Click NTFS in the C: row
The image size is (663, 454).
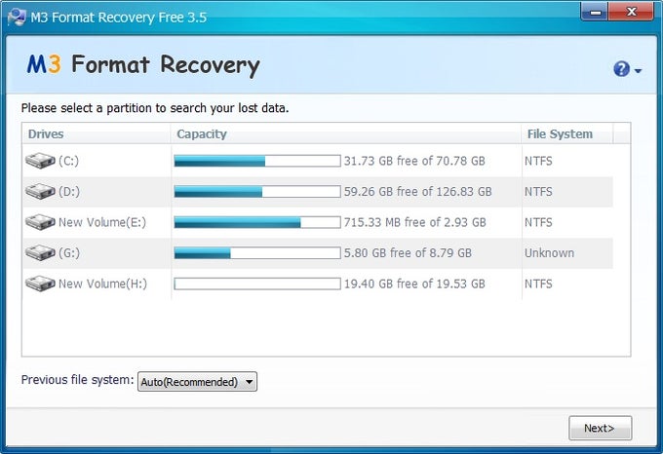(538, 161)
